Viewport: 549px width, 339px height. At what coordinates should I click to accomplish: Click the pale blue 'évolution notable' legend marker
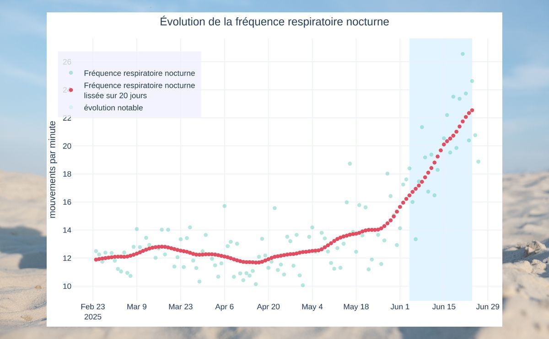pos(71,108)
